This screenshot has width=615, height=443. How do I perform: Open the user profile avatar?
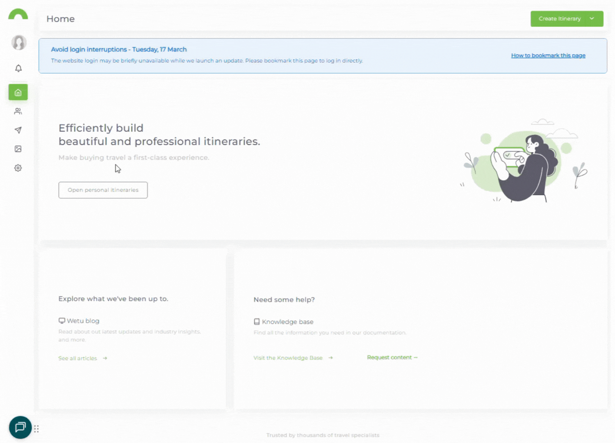18,43
